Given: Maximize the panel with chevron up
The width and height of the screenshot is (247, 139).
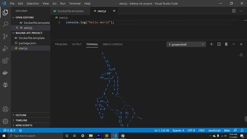Looking at the screenshot, I should (x=234, y=44).
